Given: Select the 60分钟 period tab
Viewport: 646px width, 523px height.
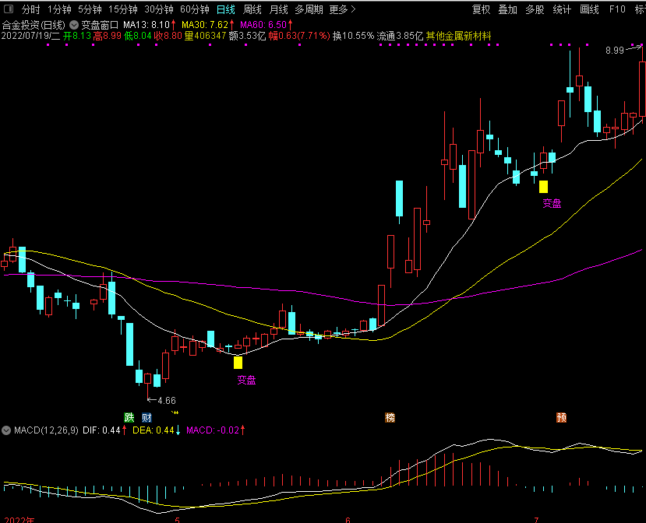Looking at the screenshot, I should [x=194, y=9].
